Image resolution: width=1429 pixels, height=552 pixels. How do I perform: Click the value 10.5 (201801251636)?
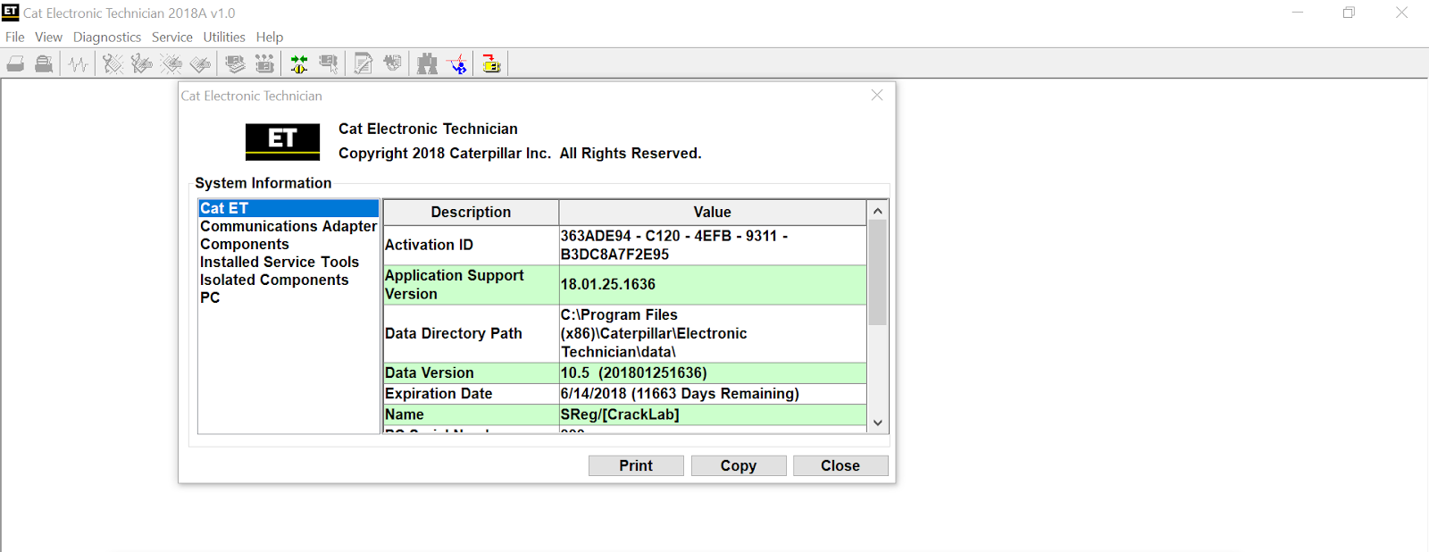click(713, 372)
